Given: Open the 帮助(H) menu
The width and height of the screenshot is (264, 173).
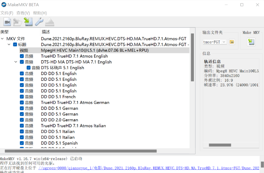Looking at the screenshot, I should coord(40,13).
